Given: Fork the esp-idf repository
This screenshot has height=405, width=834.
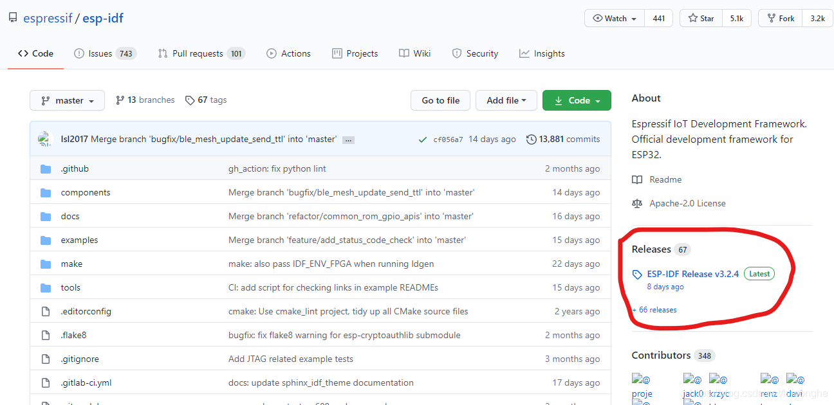Looking at the screenshot, I should tap(780, 19).
